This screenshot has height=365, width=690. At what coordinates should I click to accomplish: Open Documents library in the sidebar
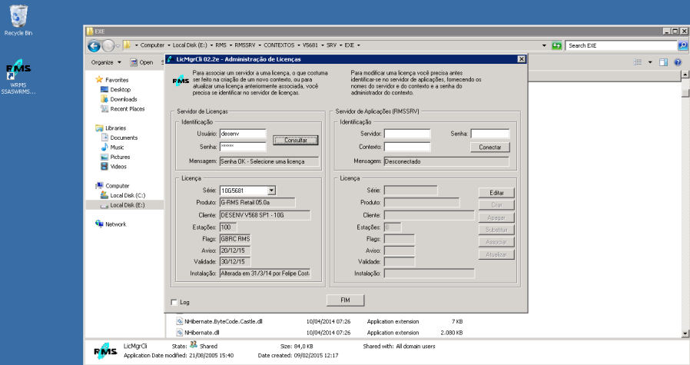coord(124,138)
